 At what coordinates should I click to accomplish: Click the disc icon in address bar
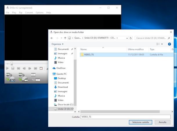point(70,38)
